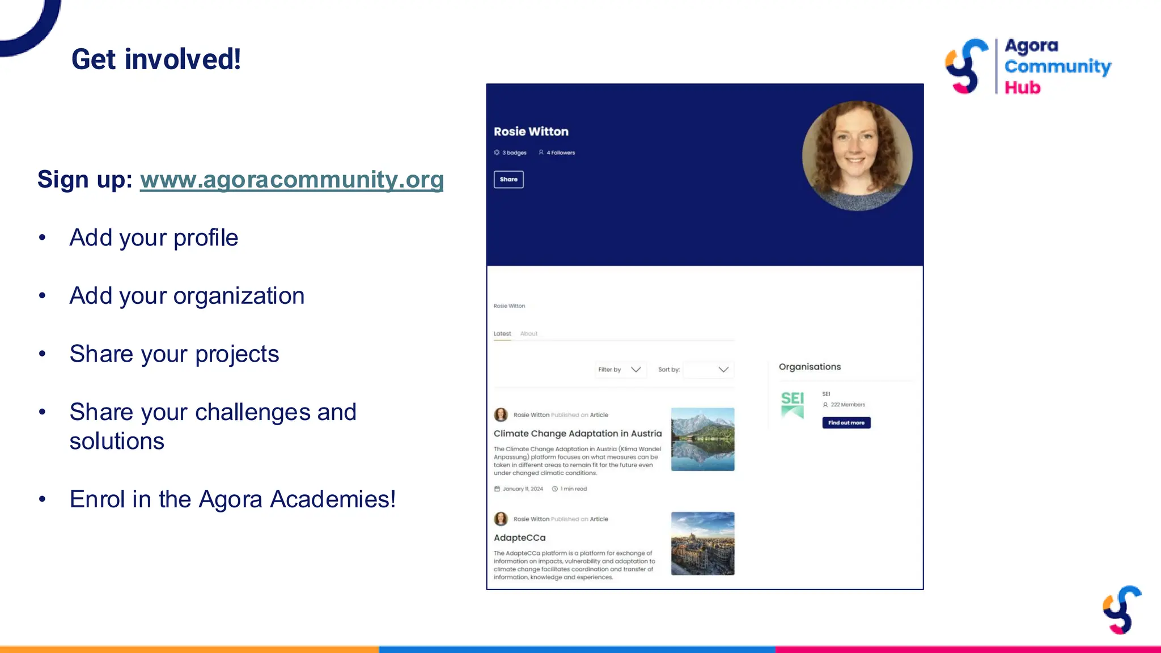
Task: Click the 'Add your profile' bullet
Action: pos(154,238)
